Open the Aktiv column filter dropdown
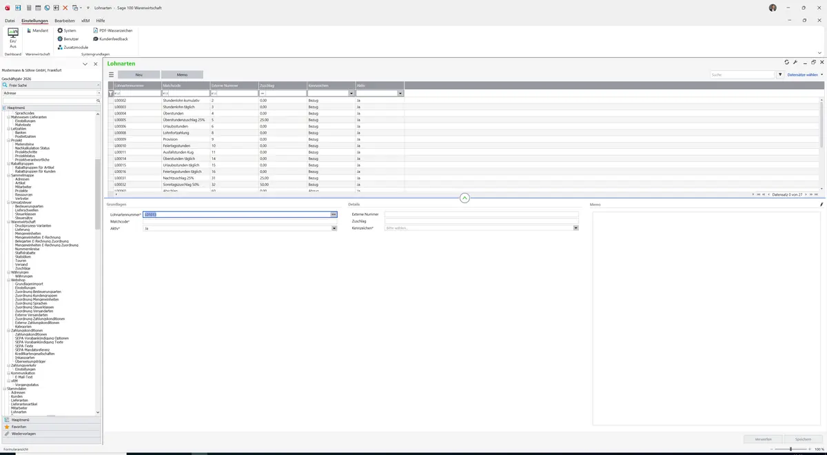The width and height of the screenshot is (827, 455). pos(400,94)
